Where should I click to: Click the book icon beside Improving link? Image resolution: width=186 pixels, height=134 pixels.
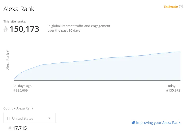(x=134, y=123)
